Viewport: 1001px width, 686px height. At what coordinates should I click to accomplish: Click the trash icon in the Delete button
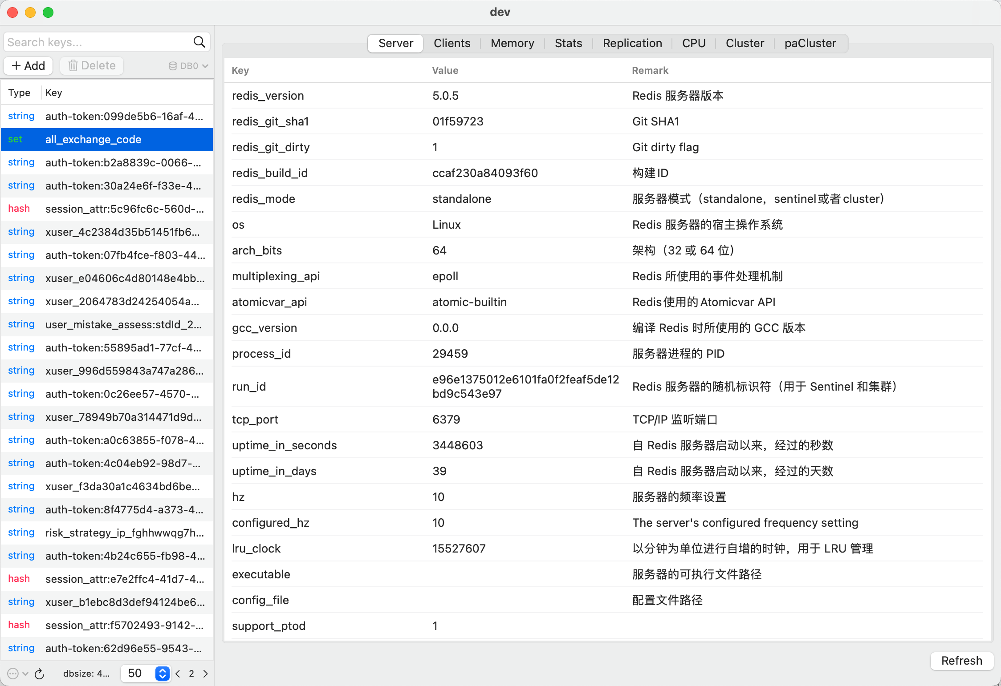pos(73,65)
